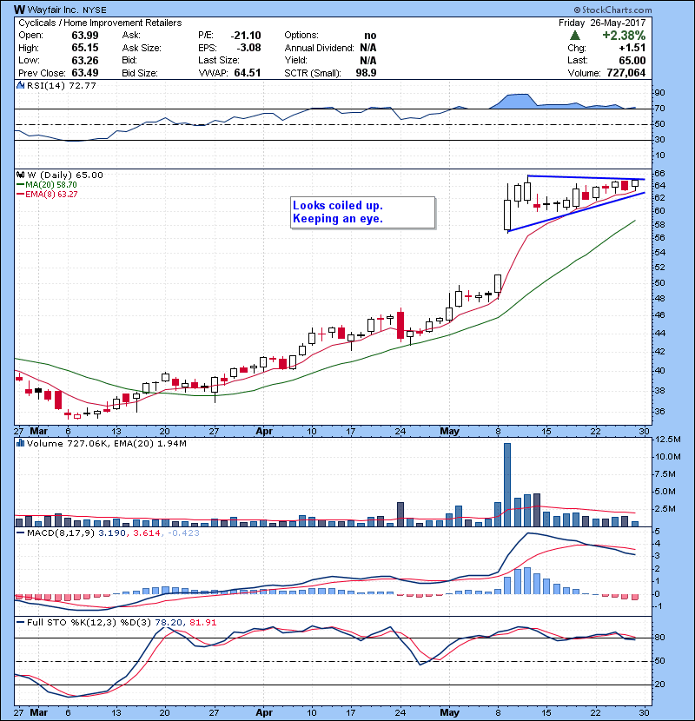
Task: Click the 'Bid Size:' label
Action: (140, 73)
